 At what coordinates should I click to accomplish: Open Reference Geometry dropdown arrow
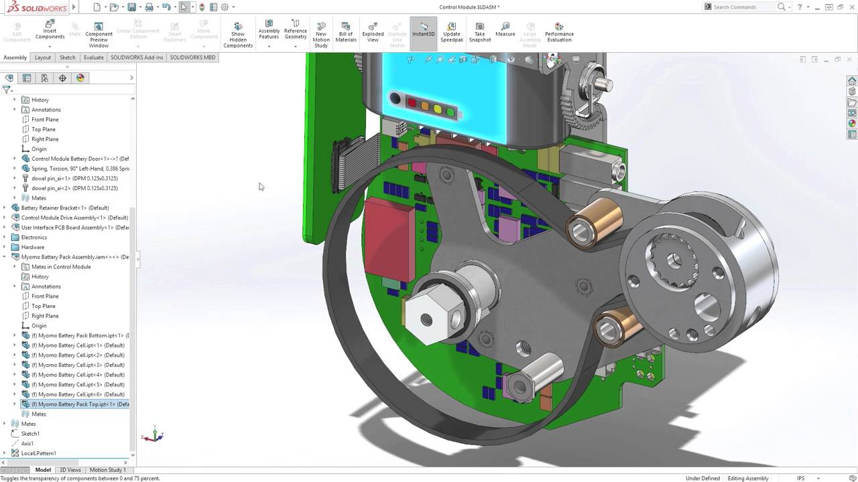(295, 46)
